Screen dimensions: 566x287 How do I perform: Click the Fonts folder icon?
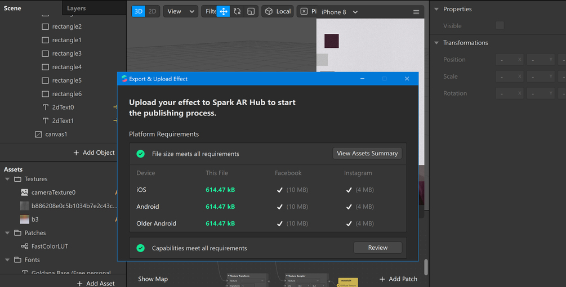pyautogui.click(x=17, y=259)
